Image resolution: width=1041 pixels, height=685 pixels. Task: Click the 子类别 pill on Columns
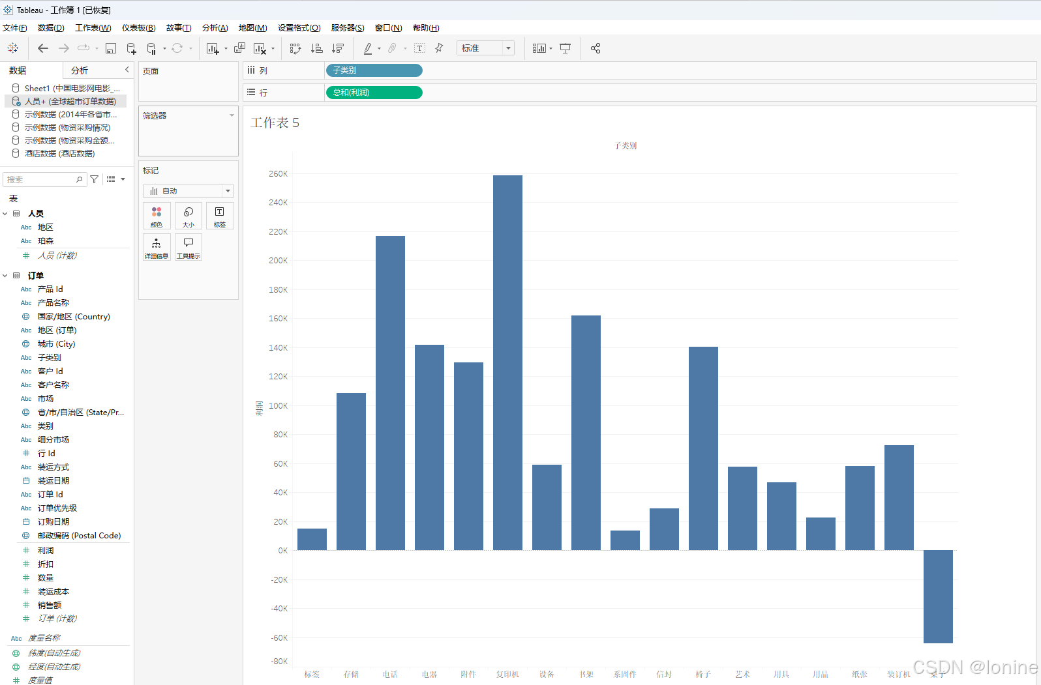click(x=374, y=70)
